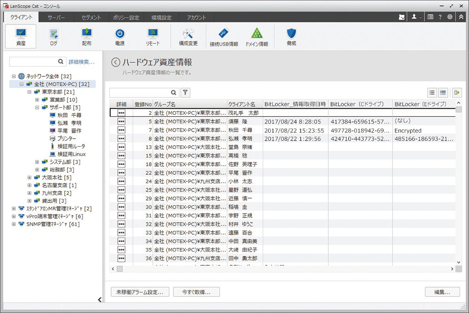469x313 pixels.
Task: Click the window list icon in top bar
Action: pyautogui.click(x=431, y=17)
